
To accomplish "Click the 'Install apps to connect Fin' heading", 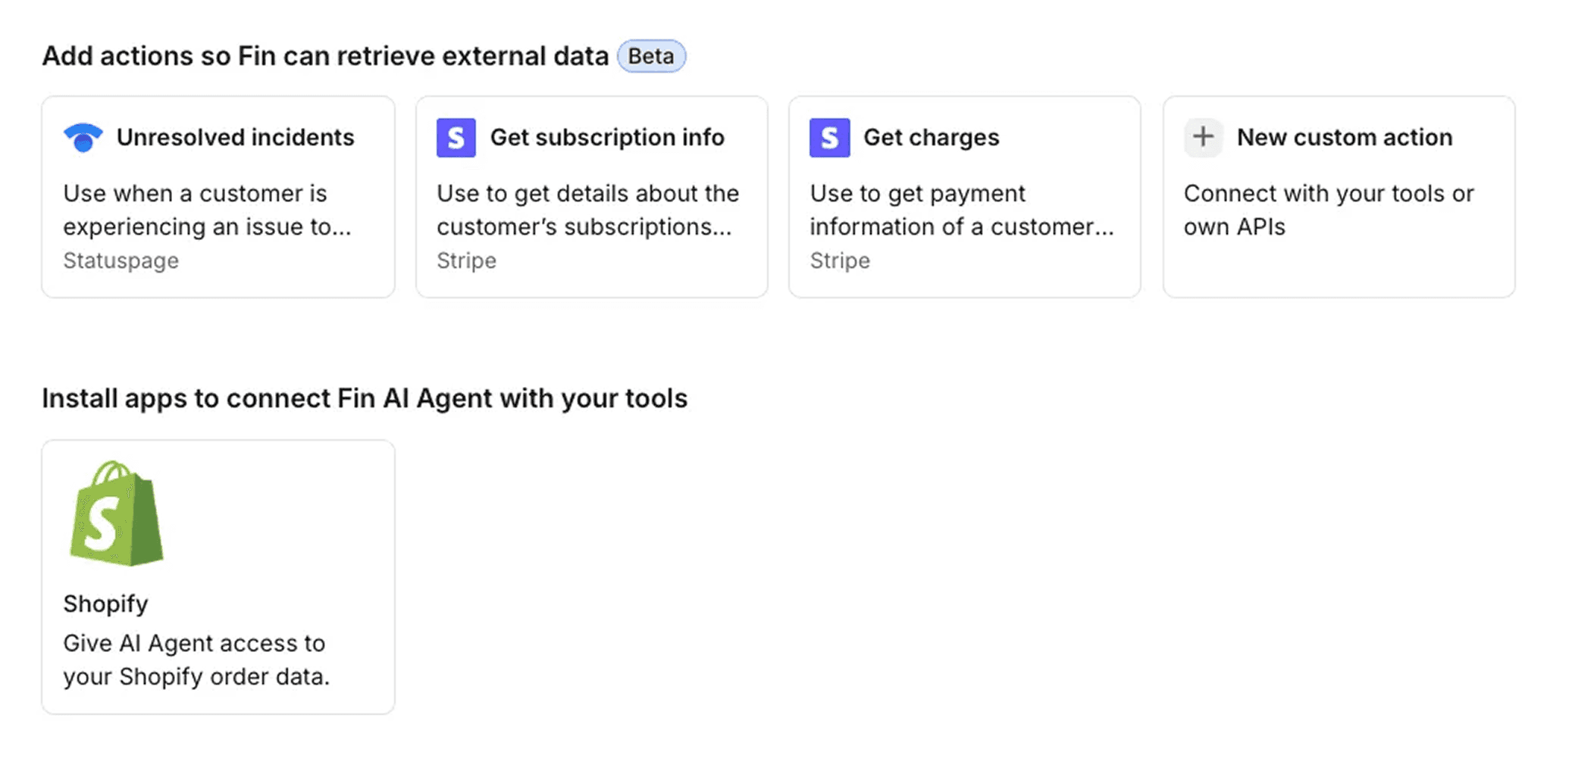I will click(365, 398).
